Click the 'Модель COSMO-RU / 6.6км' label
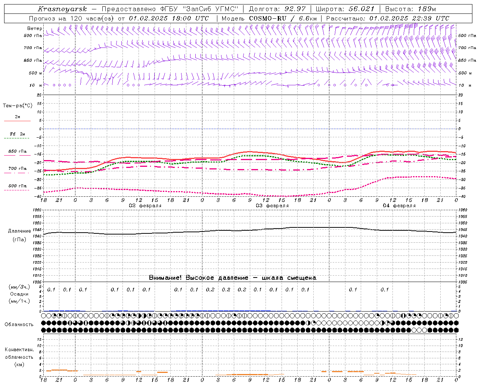This screenshot has width=478, height=383. pyautogui.click(x=269, y=18)
